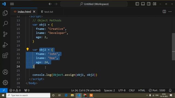Click the Port : 5500 Live Server button
Viewport: 175px width, 98px height.
pos(157,90)
